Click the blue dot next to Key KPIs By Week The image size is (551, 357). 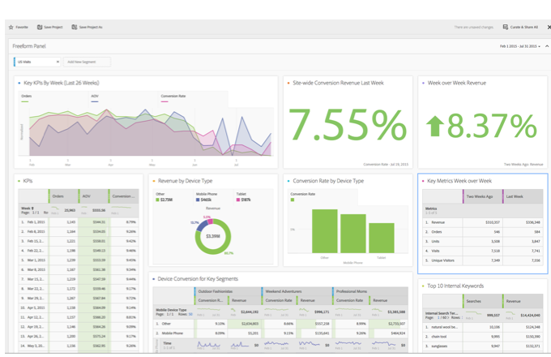(19, 84)
